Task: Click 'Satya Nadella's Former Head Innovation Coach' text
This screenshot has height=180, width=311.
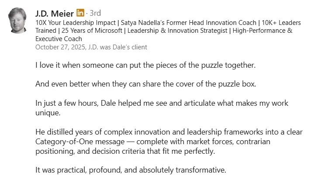Action: pyautogui.click(x=188, y=23)
